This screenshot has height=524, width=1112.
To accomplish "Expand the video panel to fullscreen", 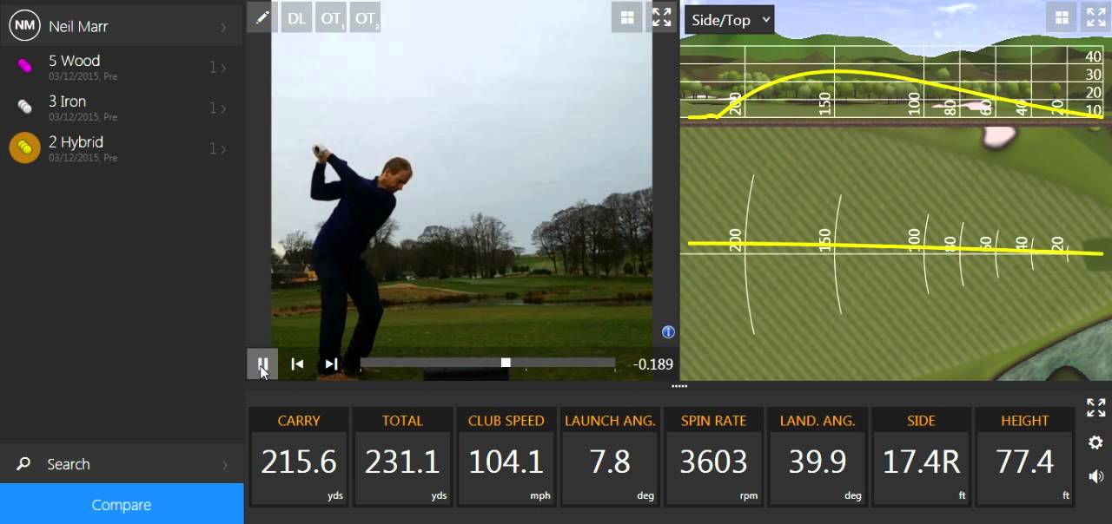I will 662,17.
